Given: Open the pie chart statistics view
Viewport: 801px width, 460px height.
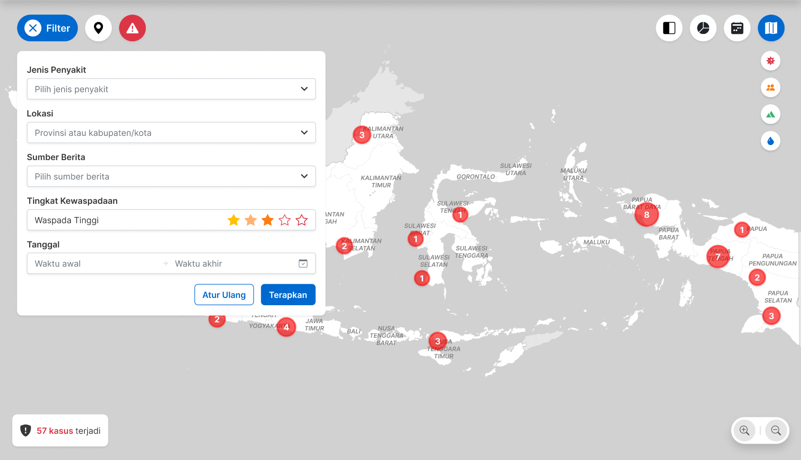Looking at the screenshot, I should [x=703, y=28].
